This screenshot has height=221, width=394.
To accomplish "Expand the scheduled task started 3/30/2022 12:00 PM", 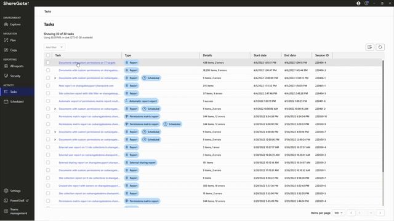I will 55,139.
